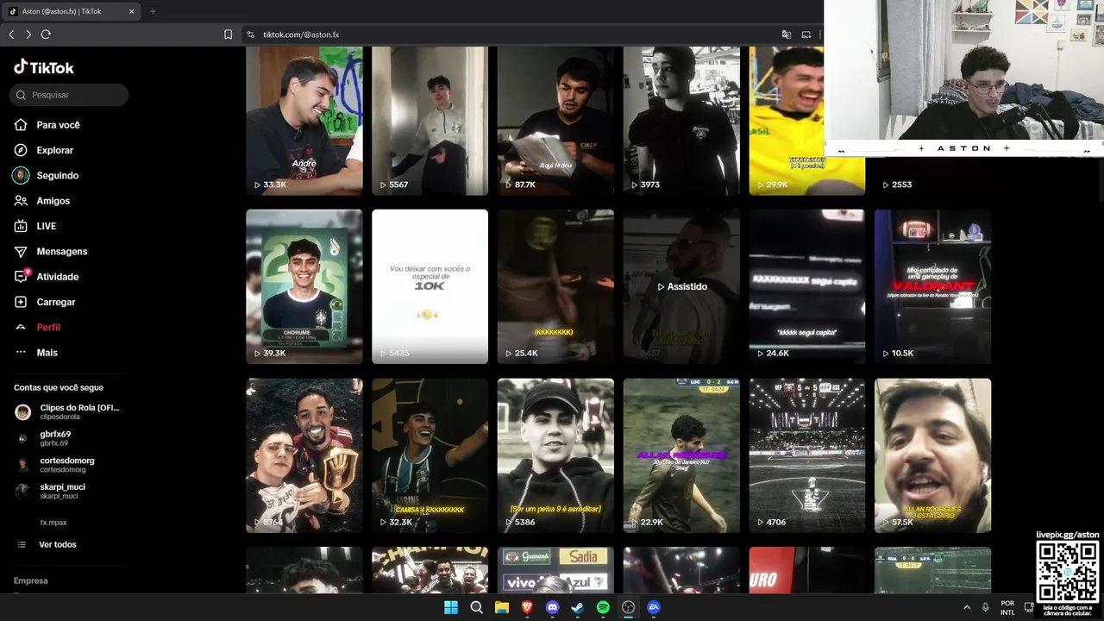Open Discord from the taskbar
Image resolution: width=1104 pixels, height=621 pixels.
point(553,607)
